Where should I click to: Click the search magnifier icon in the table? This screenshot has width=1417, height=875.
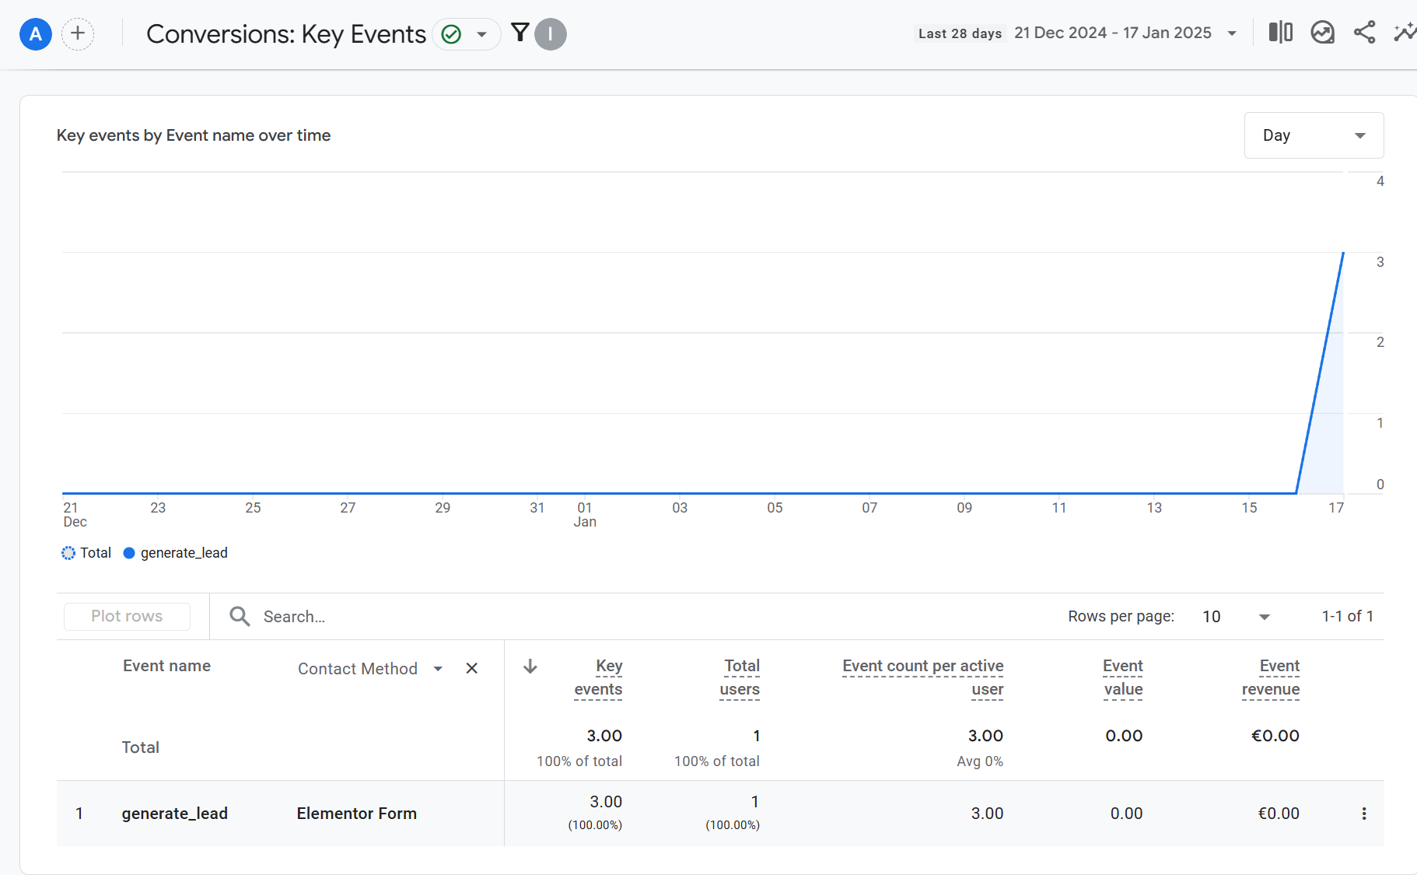[240, 616]
